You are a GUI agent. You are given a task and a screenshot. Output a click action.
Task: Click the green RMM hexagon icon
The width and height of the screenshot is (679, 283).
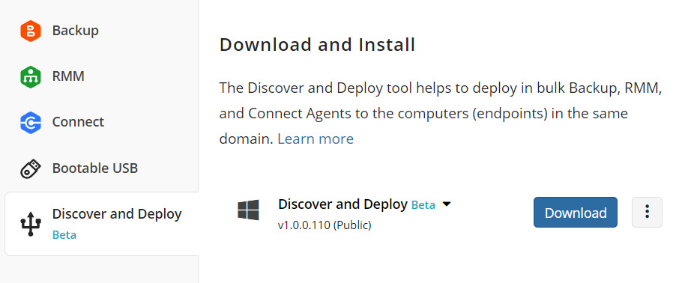pyautogui.click(x=31, y=77)
